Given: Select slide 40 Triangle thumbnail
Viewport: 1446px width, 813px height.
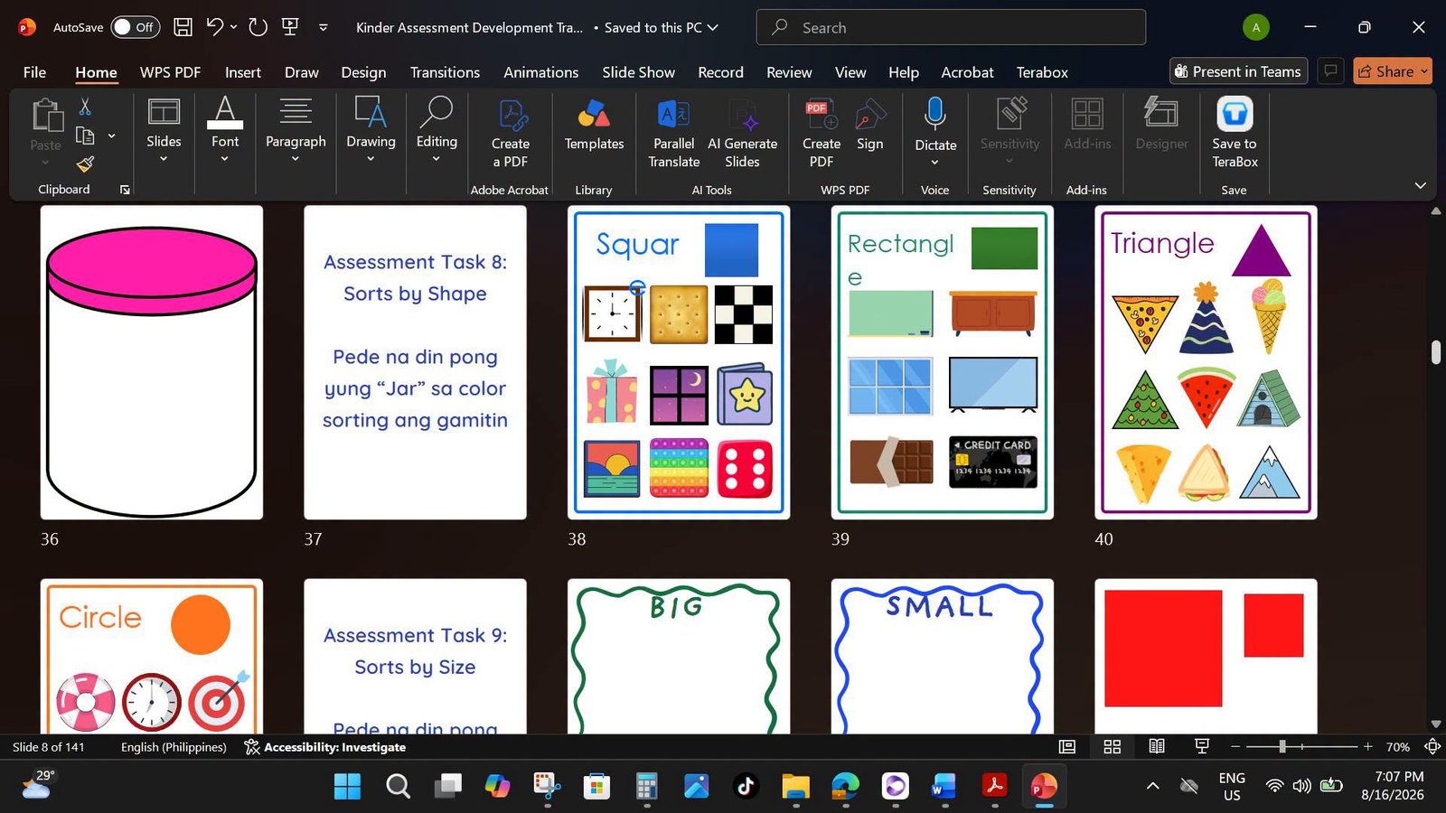Looking at the screenshot, I should [1206, 362].
